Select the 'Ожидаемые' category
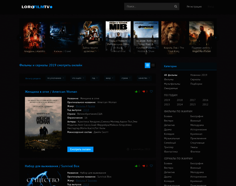 (x=171, y=88)
